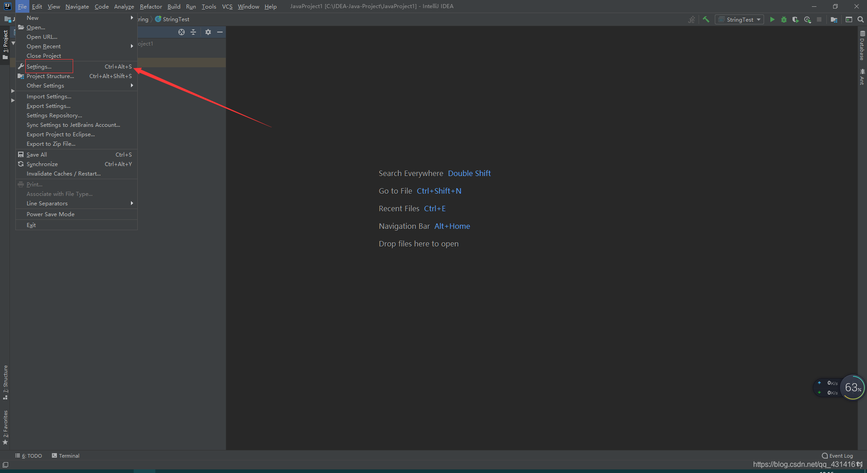
Task: Click the Open folder icon in File menu
Action: point(21,27)
